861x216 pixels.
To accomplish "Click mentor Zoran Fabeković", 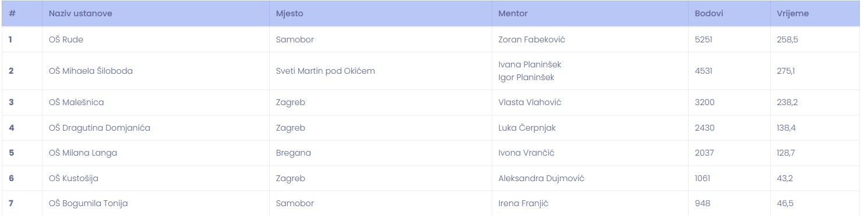I will point(532,39).
